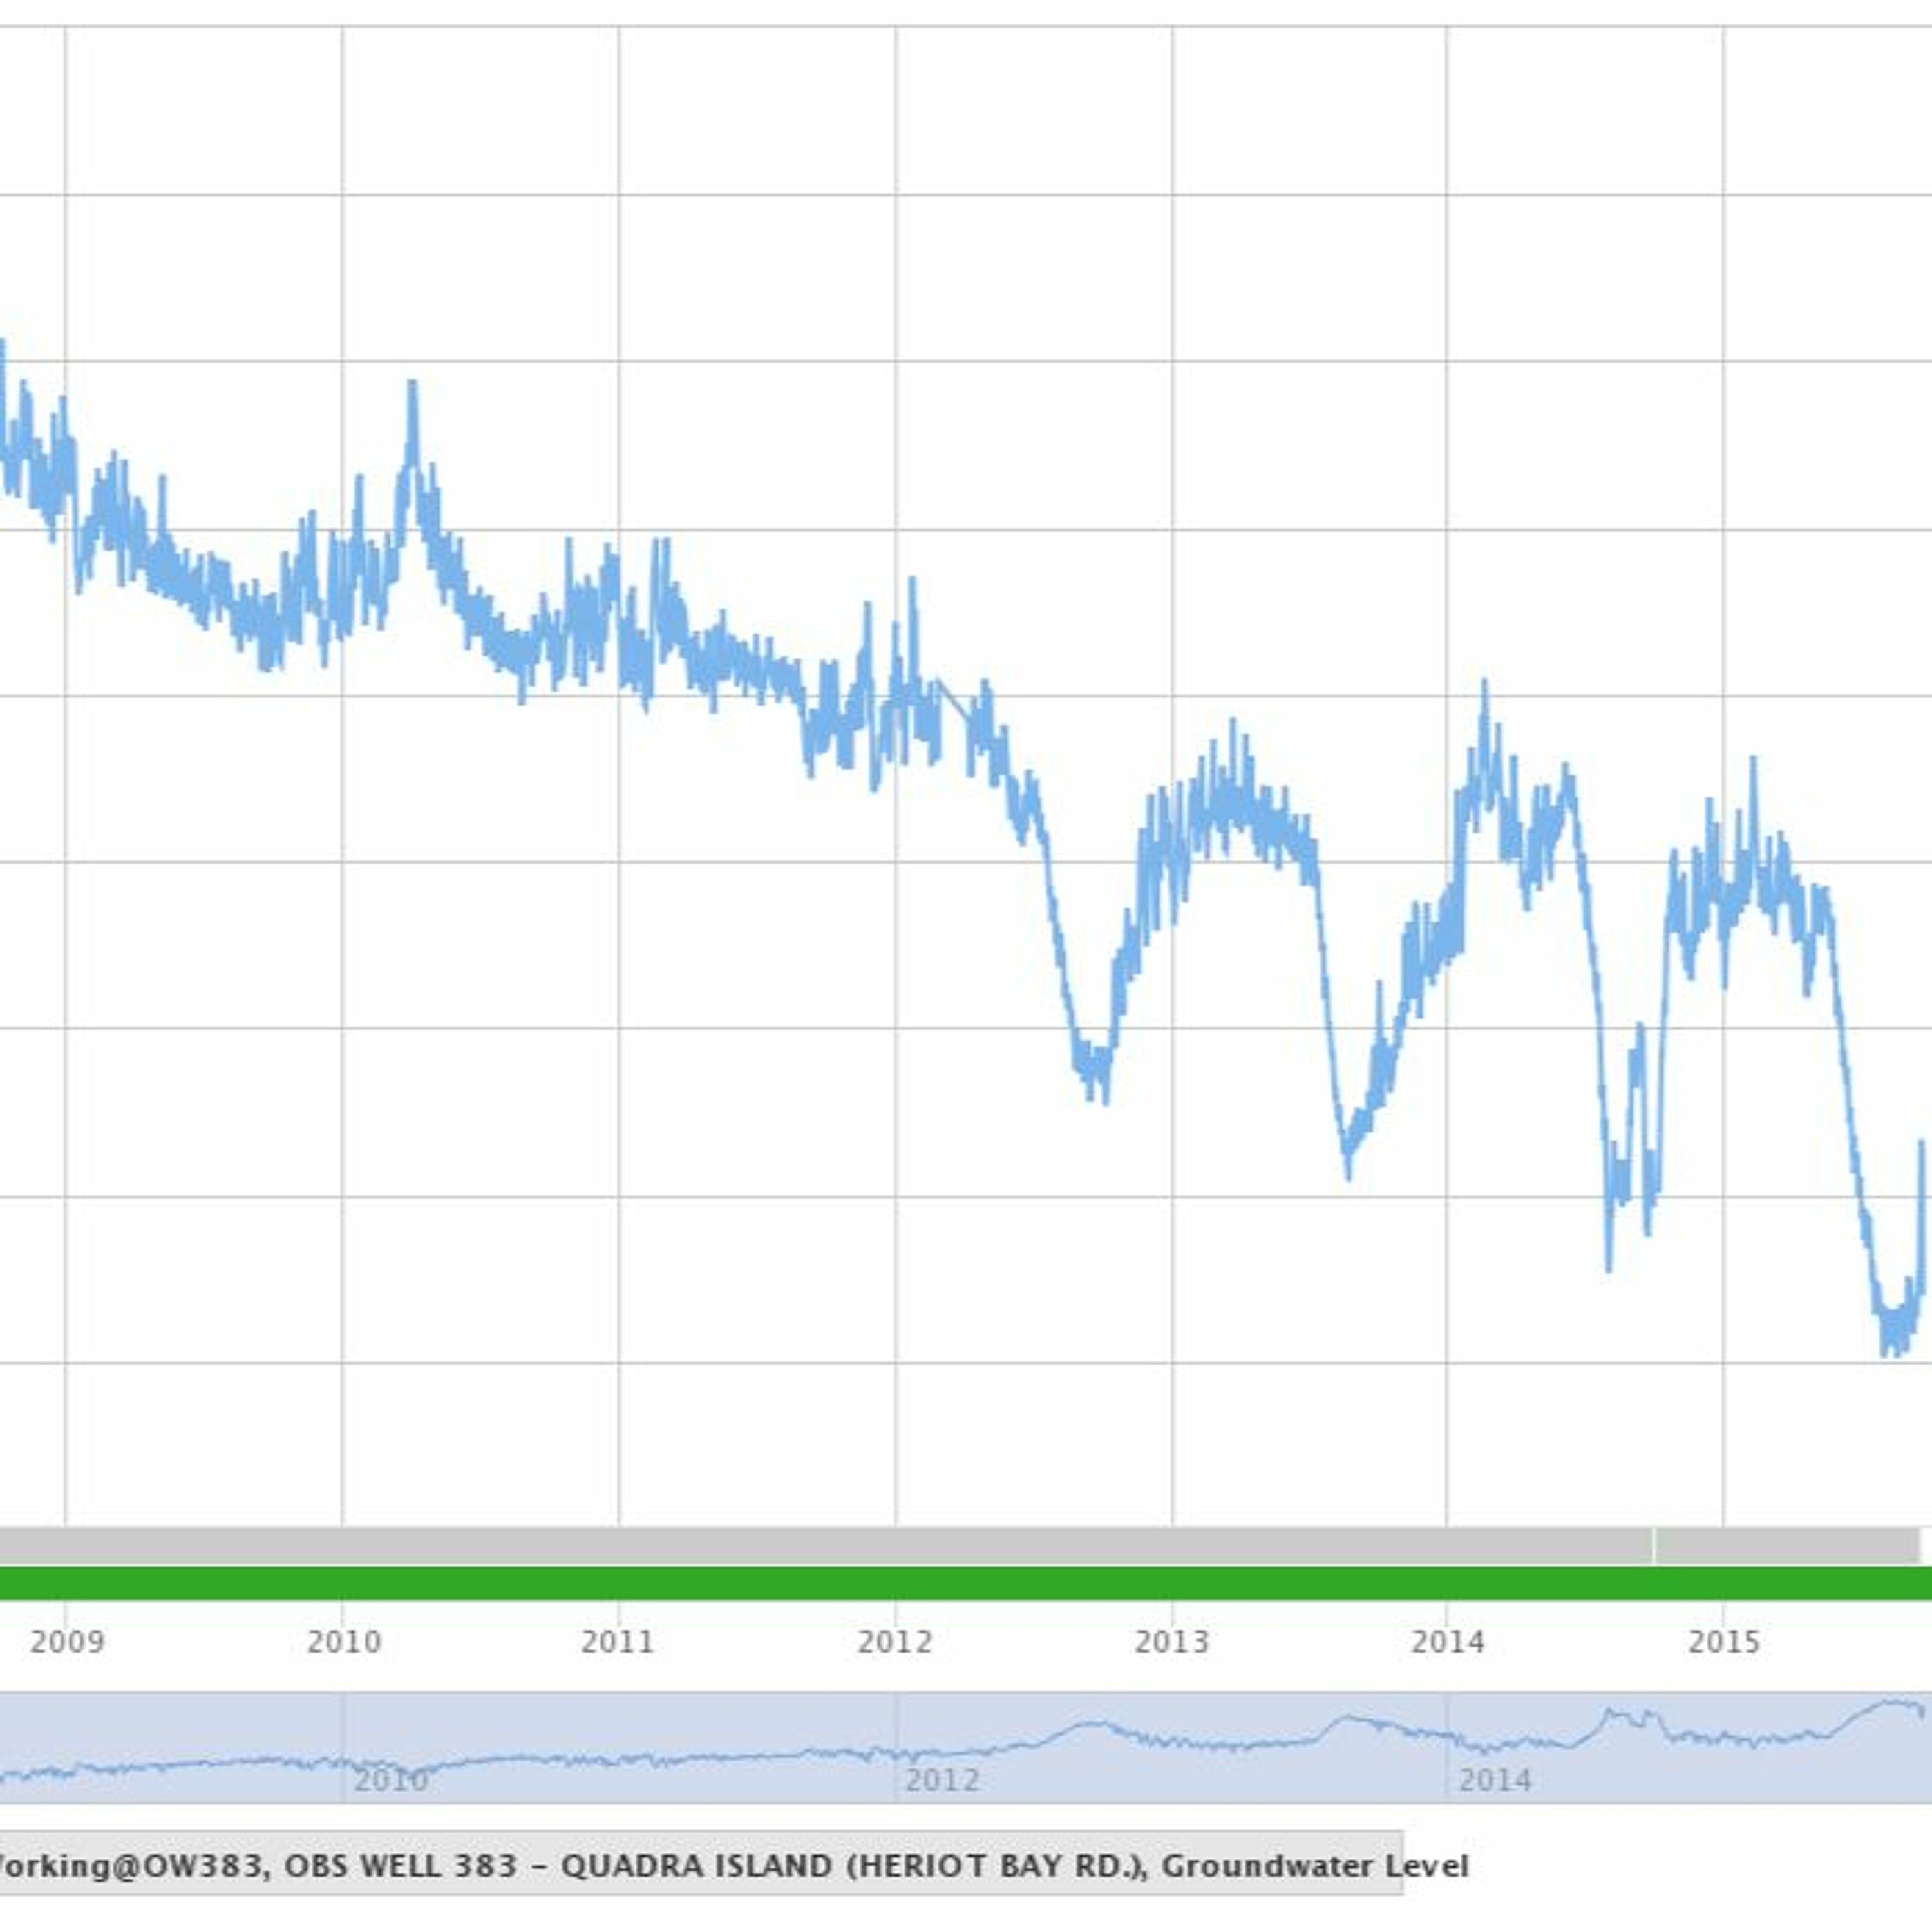Screen dimensions: 1932x1932
Task: Click the divider in the gray bar
Action: point(1654,1546)
